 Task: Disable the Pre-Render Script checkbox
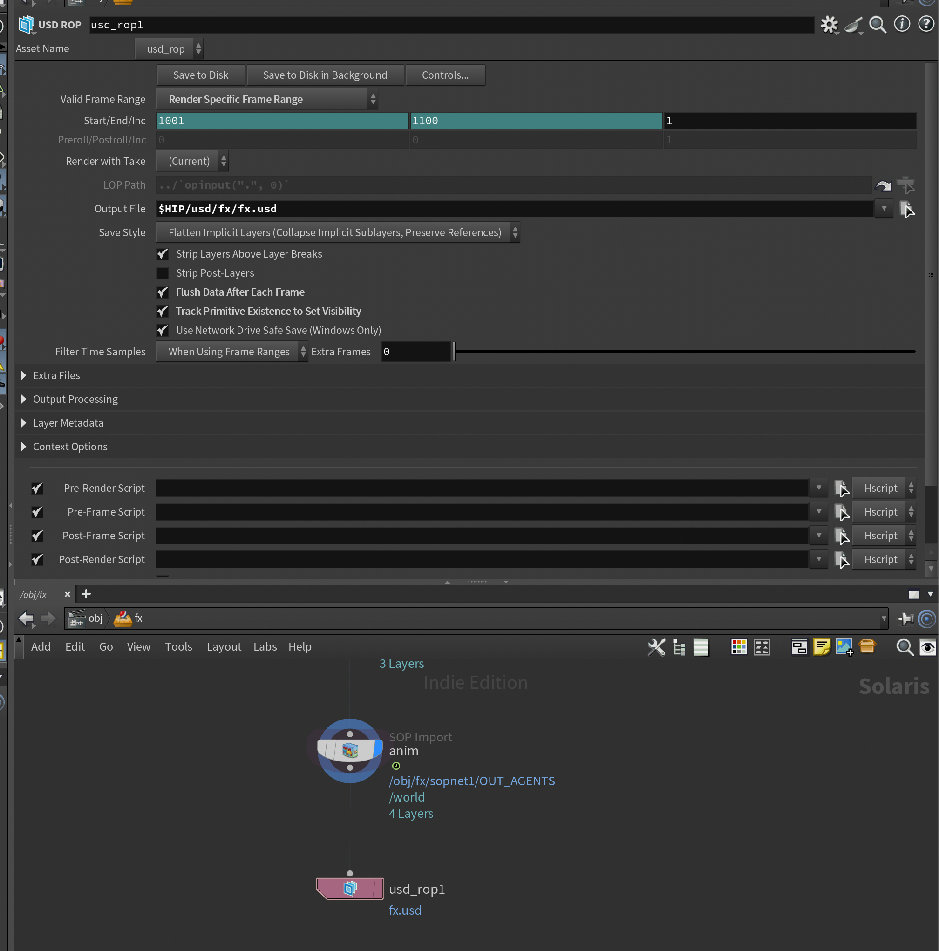pyautogui.click(x=37, y=488)
